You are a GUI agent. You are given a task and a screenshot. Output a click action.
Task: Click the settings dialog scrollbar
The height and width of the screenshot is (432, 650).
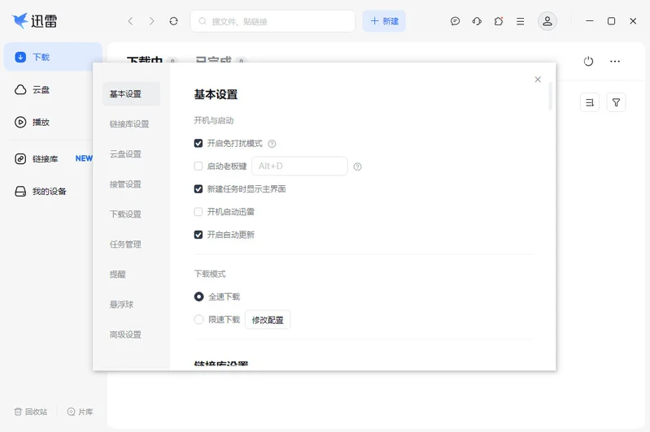click(x=551, y=96)
